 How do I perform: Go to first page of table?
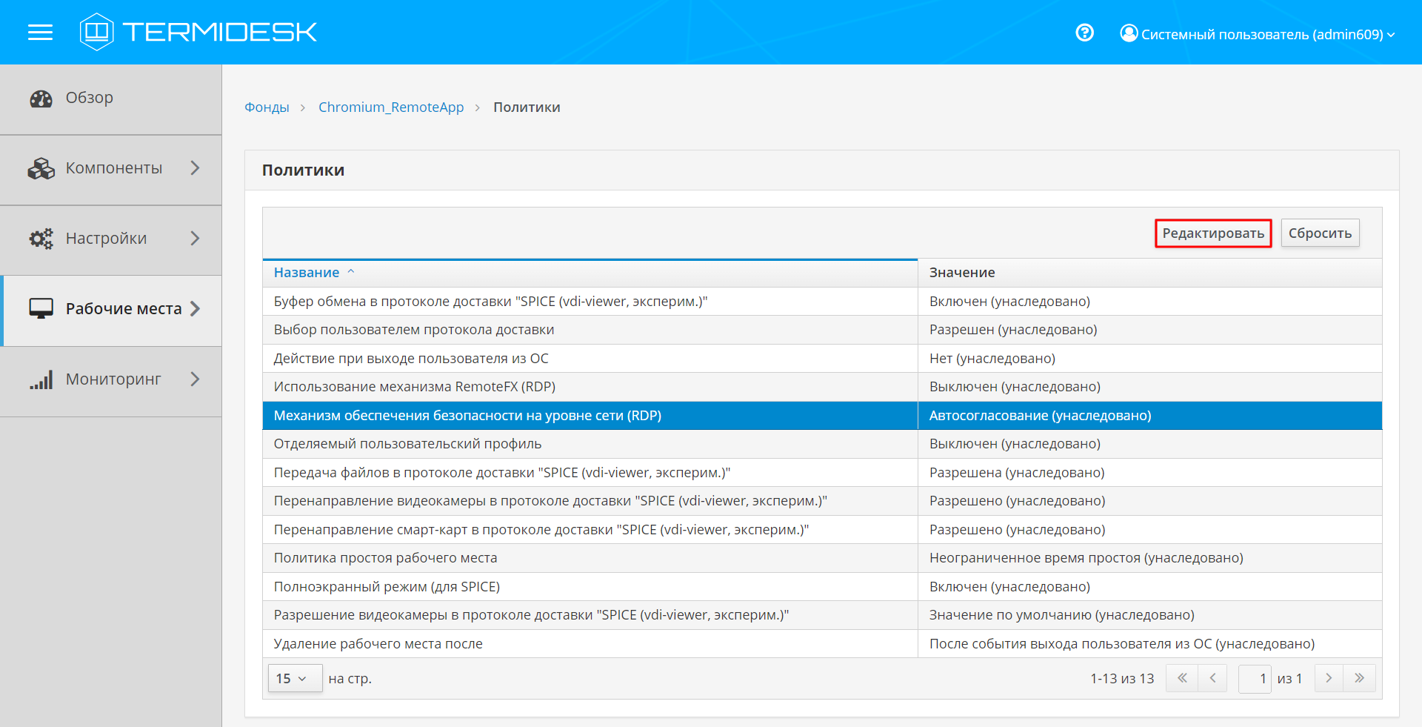coord(1182,678)
